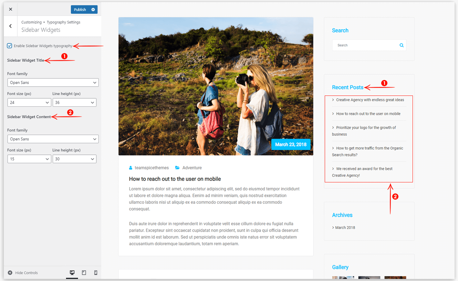The image size is (458, 281).
Task: Open We received an award post
Action: (x=362, y=172)
